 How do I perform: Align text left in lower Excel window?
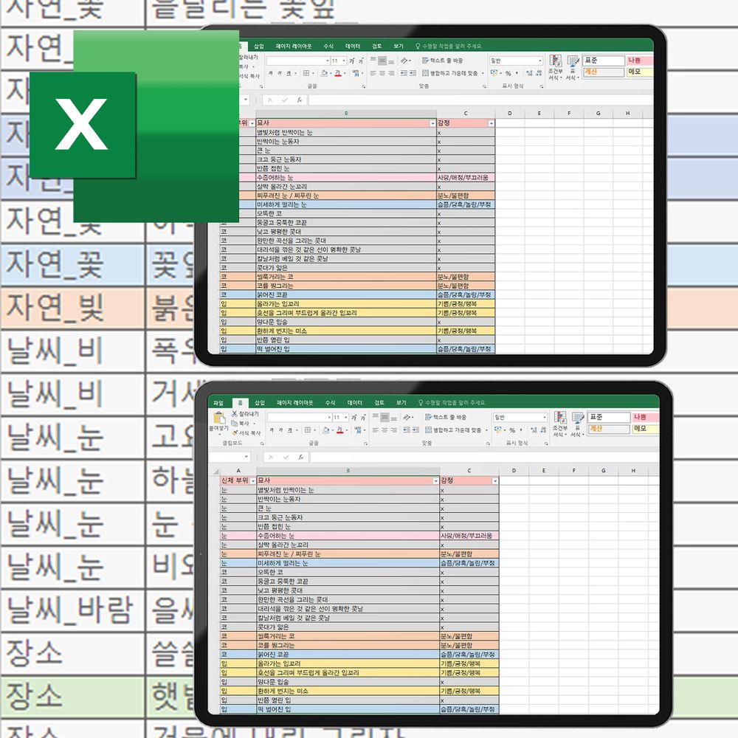[376, 430]
